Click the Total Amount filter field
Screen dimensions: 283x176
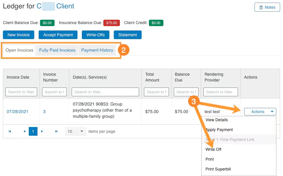pyautogui.click(x=156, y=92)
